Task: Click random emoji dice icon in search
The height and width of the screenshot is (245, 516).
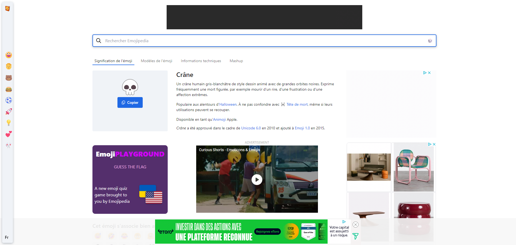Action: (x=430, y=41)
